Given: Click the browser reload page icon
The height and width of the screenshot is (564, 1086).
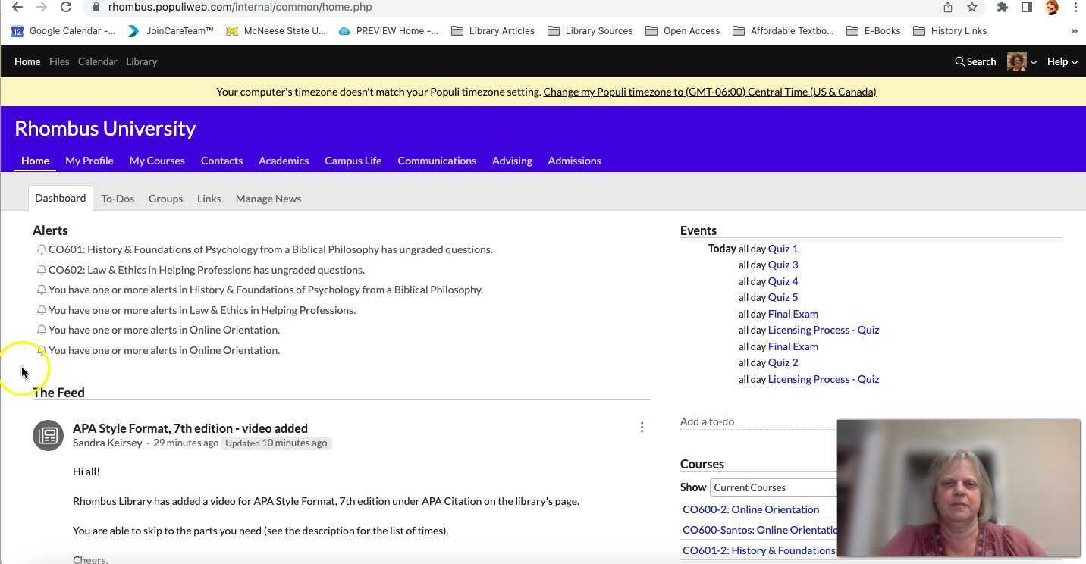Looking at the screenshot, I should click(66, 7).
